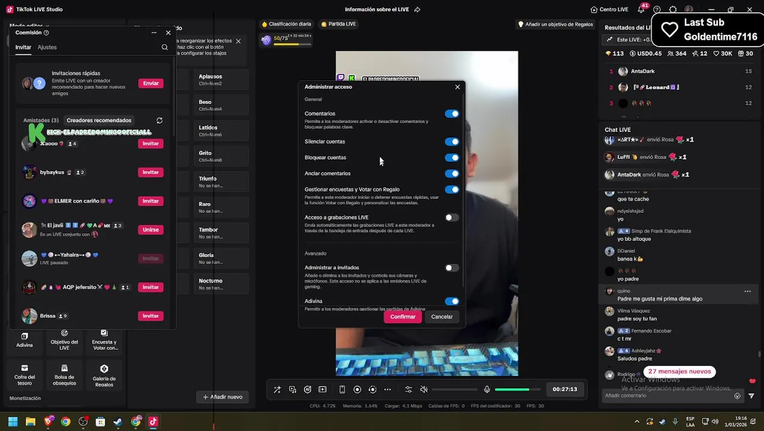Open the Windows Start menu

point(13,421)
